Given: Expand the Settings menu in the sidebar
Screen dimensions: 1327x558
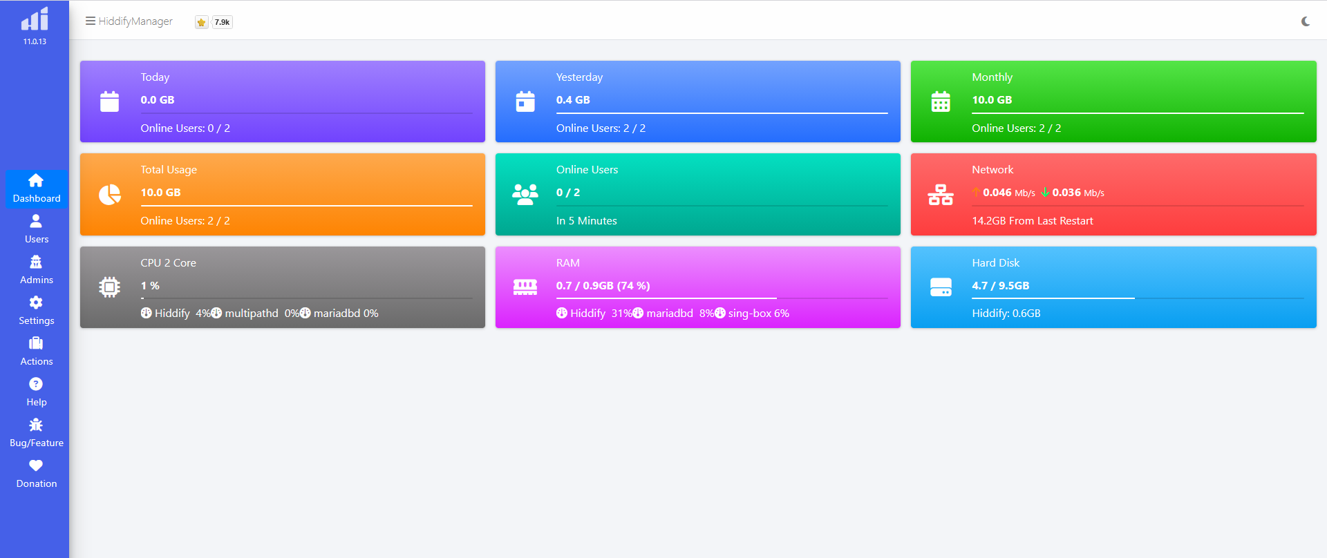Looking at the screenshot, I should pos(36,311).
